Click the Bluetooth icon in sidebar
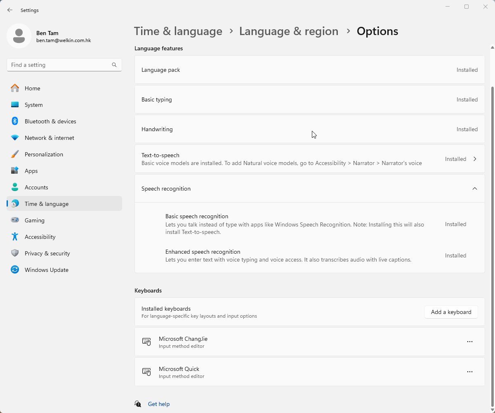The height and width of the screenshot is (413, 495). [x=15, y=121]
